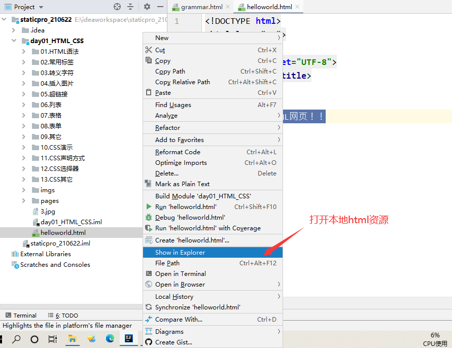Click the Paste clipboard icon
Screen dimensions: 452x348
149,92
